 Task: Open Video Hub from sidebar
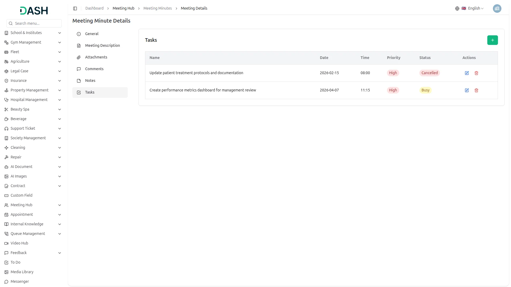click(x=19, y=243)
